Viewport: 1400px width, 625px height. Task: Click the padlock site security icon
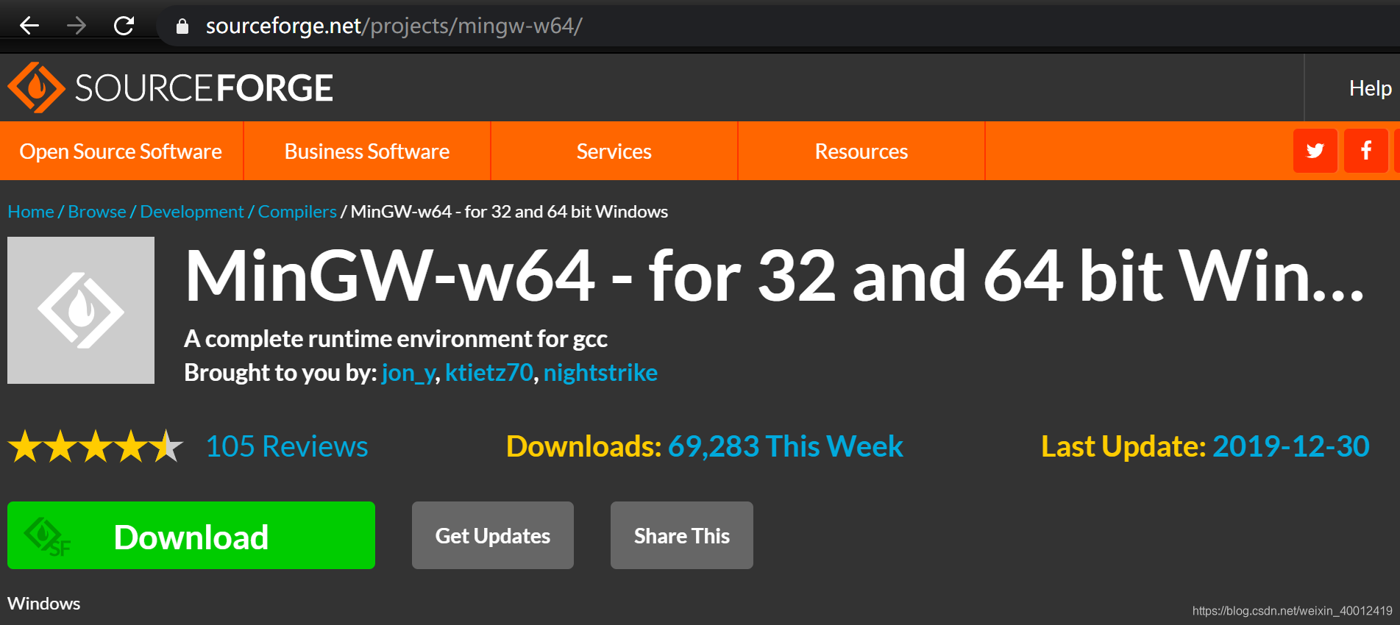pos(182,26)
